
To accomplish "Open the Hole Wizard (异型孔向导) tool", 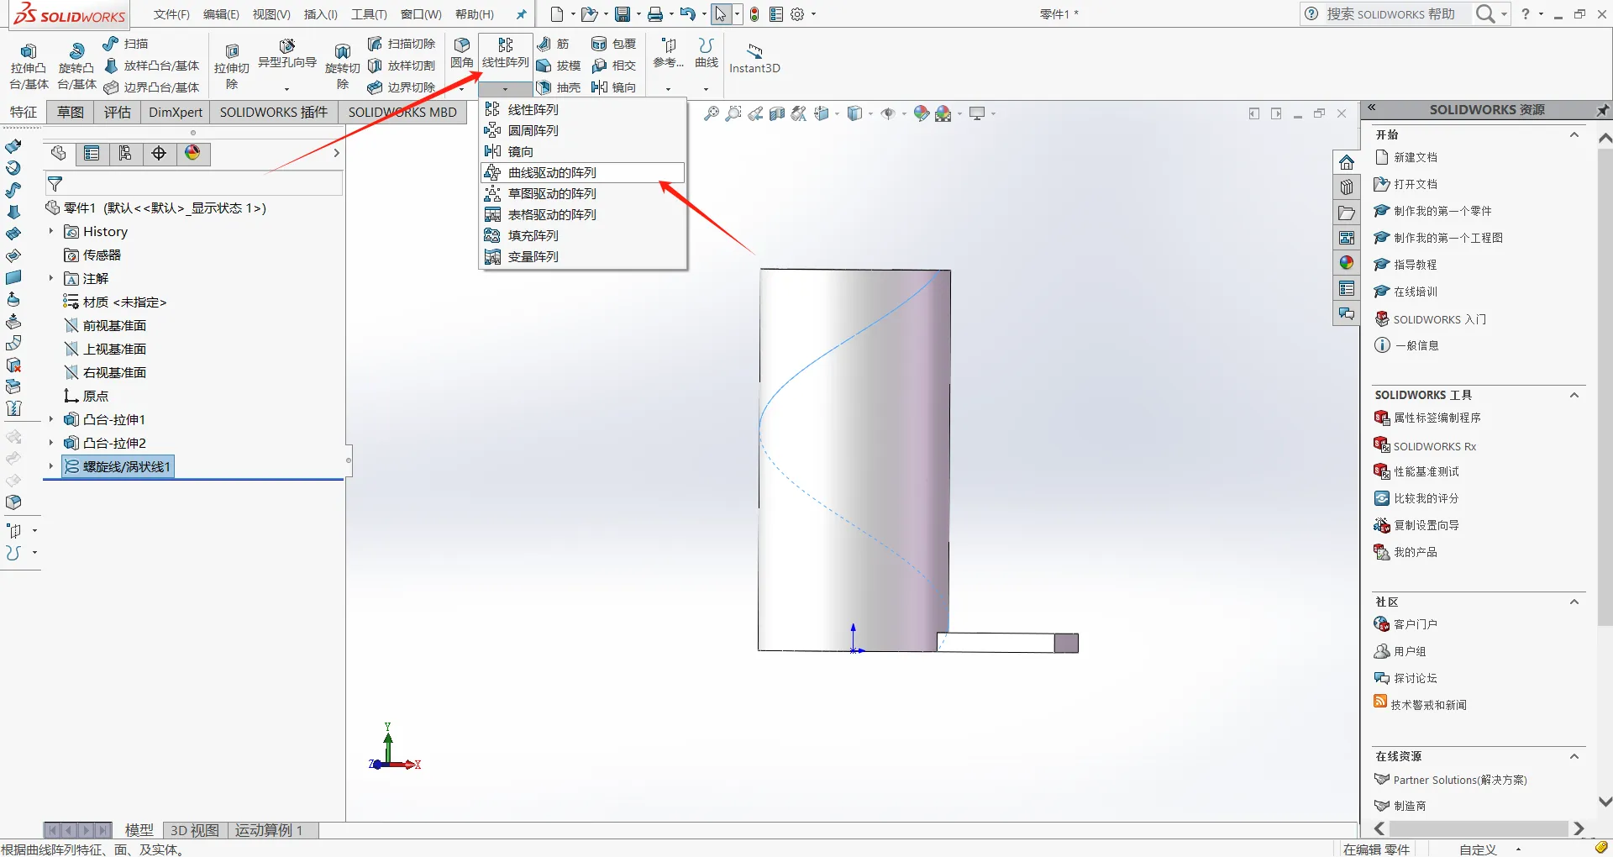I will click(x=286, y=54).
